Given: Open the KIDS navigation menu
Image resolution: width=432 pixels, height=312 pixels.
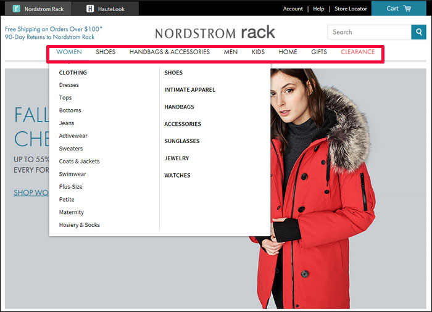Looking at the screenshot, I should [x=258, y=52].
